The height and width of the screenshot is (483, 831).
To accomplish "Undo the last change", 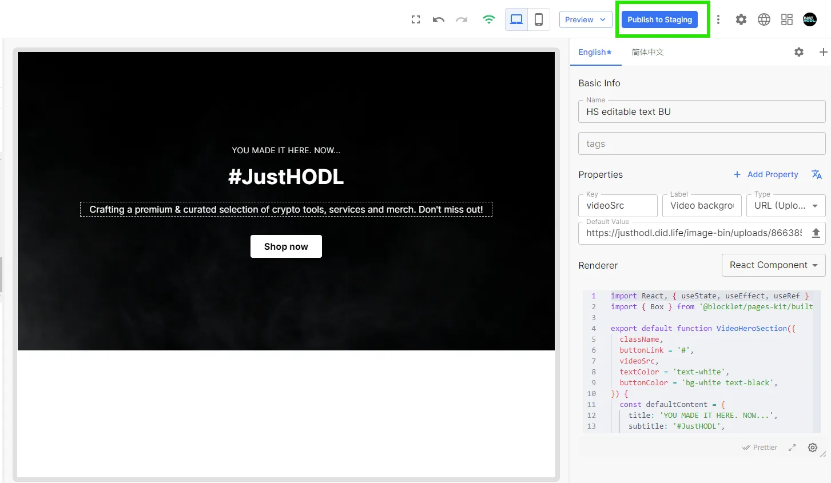I will pos(439,19).
